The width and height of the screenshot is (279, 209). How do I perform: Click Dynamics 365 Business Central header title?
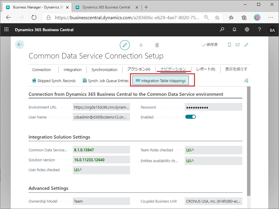coord(44,30)
